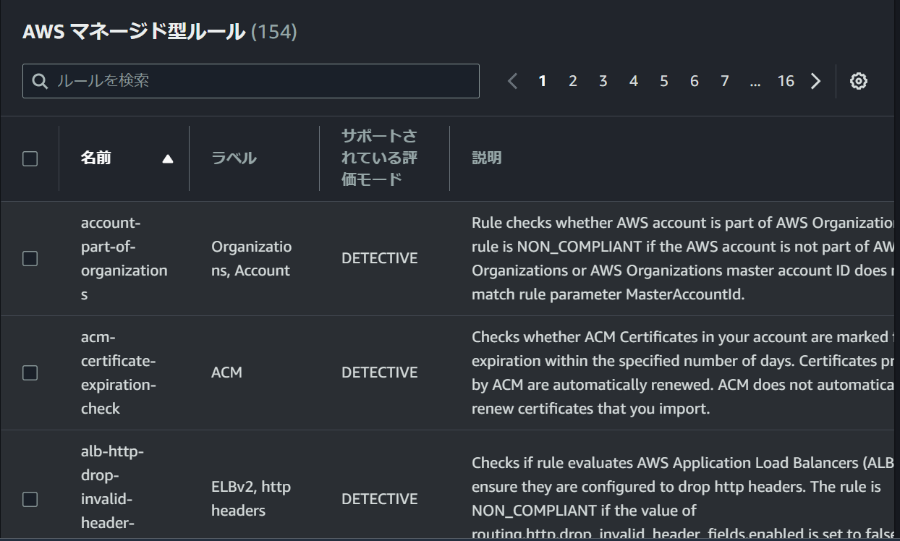Select the acm-certificate-expiration-check rule name
This screenshot has height=541, width=900.
(x=119, y=372)
